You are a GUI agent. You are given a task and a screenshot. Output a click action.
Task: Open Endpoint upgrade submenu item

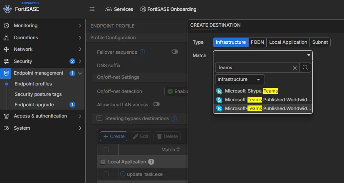tap(34, 105)
